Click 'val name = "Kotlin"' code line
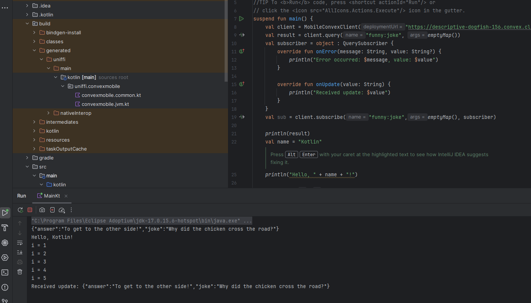This screenshot has width=531, height=303. [x=293, y=142]
